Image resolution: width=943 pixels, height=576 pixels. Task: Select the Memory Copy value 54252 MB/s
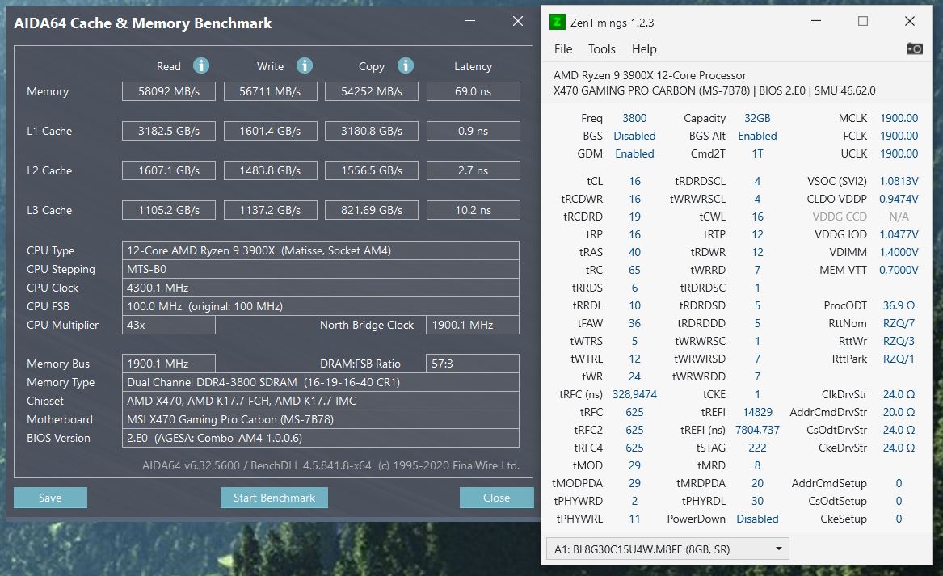(x=372, y=91)
